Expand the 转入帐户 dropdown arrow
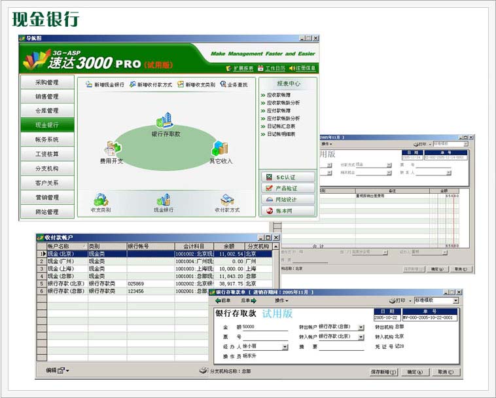Screen dimensions: 496x398 [x=361, y=338]
